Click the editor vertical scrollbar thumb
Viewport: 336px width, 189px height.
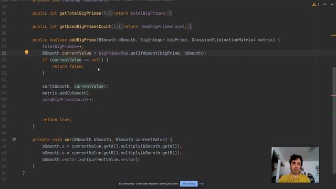point(334,120)
